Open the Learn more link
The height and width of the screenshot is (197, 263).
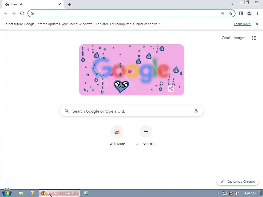[242, 24]
